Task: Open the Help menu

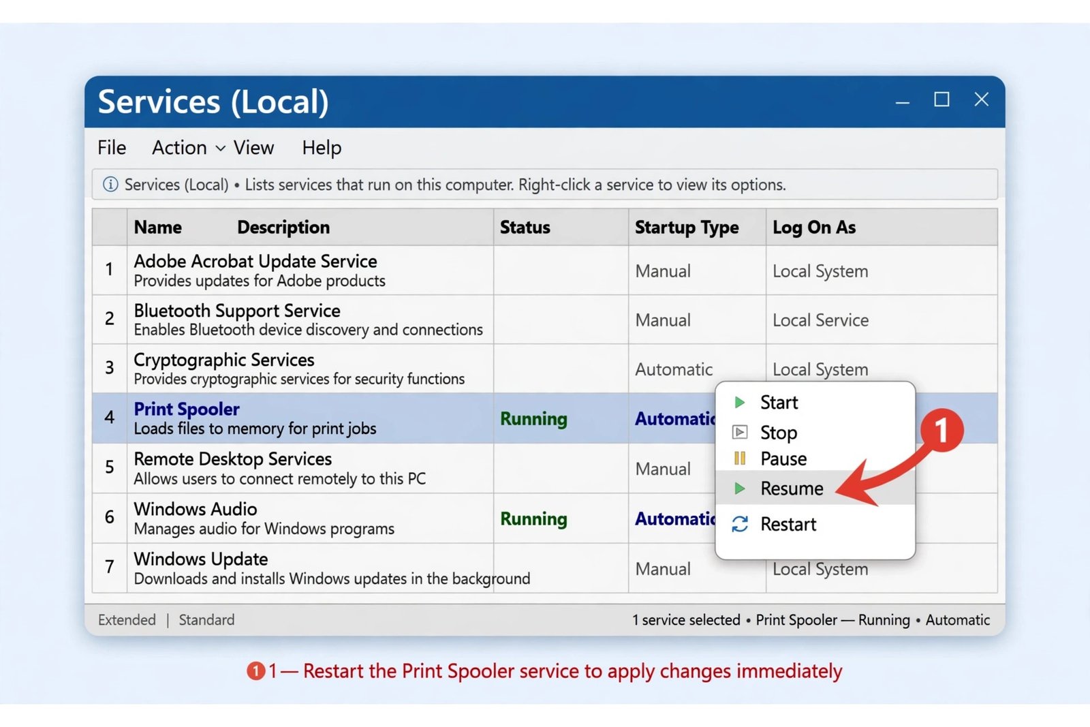Action: point(322,148)
